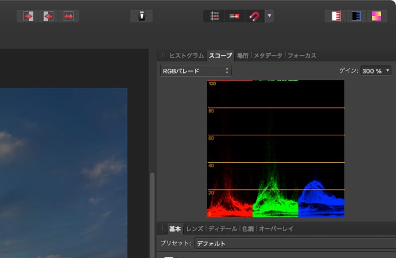Open the プリセット デフォルト dropdown
396x258 pixels.
tap(293, 244)
